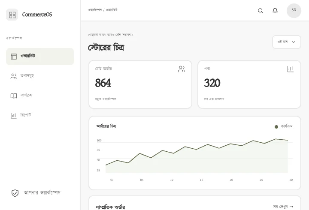Open the SD user avatar
The height and width of the screenshot is (210, 309).
[294, 10]
